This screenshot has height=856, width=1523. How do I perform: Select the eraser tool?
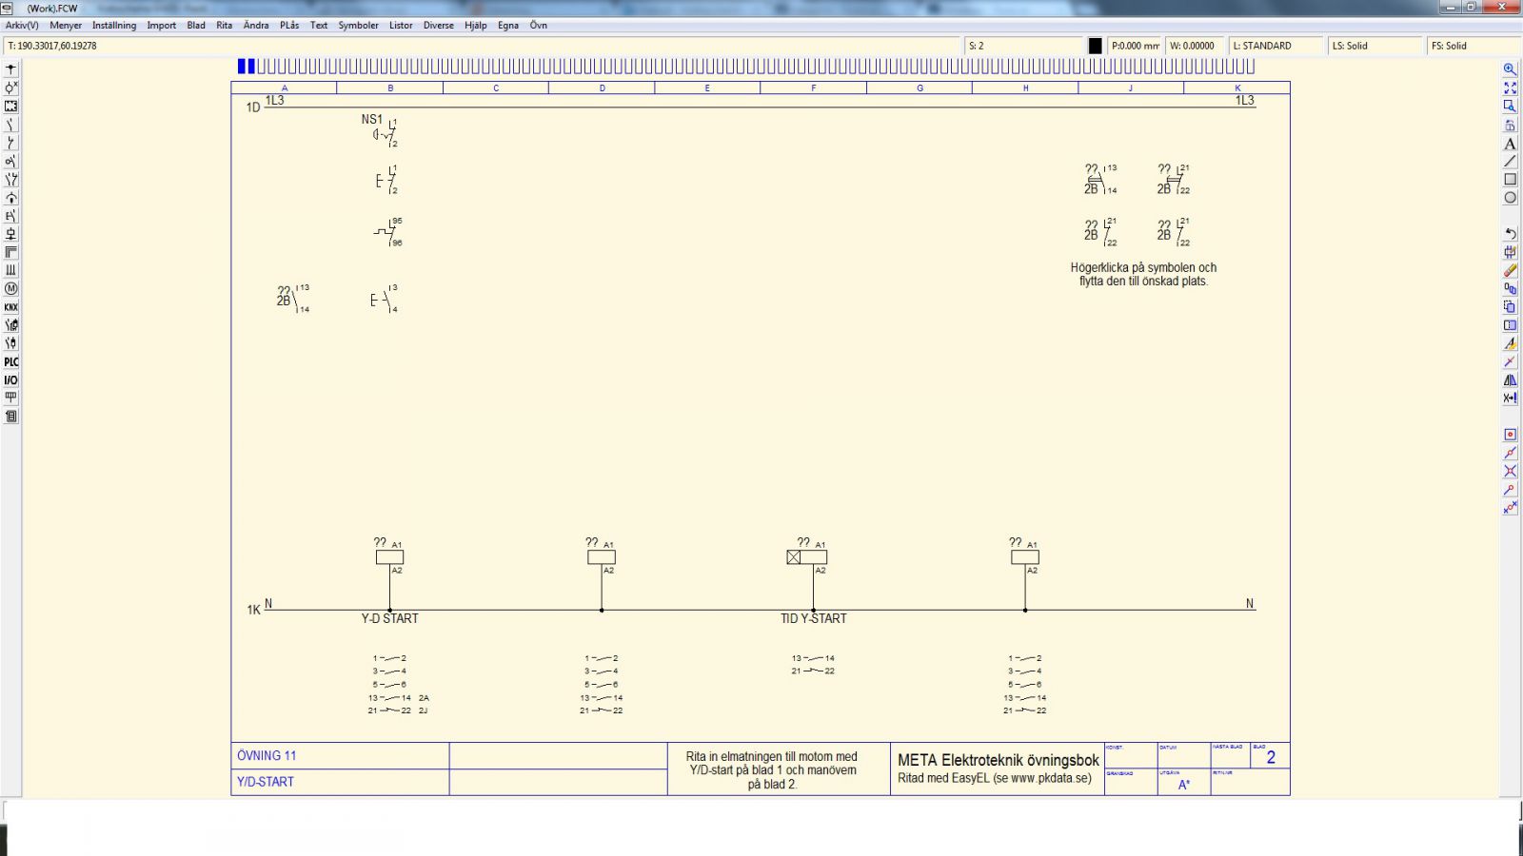coord(1510,271)
